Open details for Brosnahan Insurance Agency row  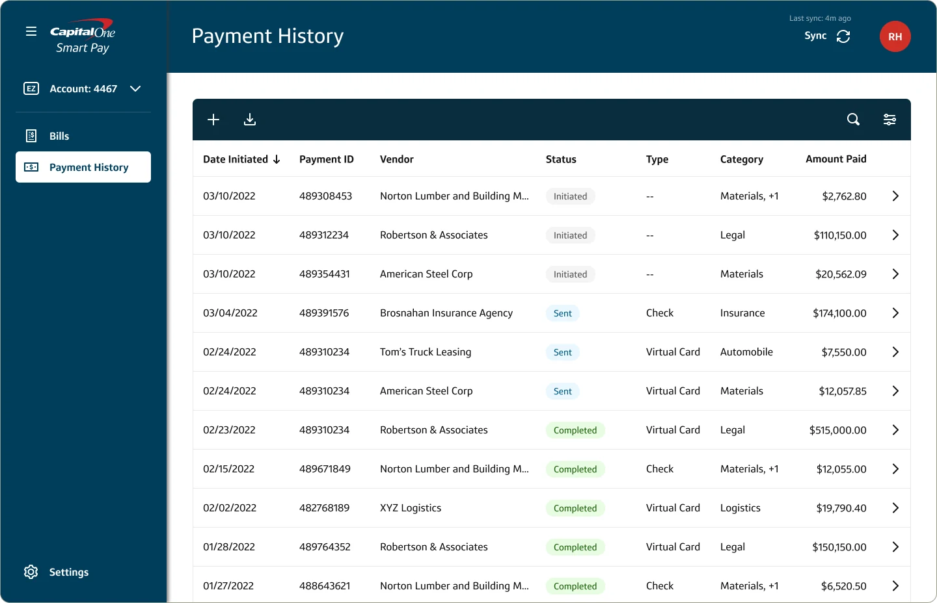(895, 313)
